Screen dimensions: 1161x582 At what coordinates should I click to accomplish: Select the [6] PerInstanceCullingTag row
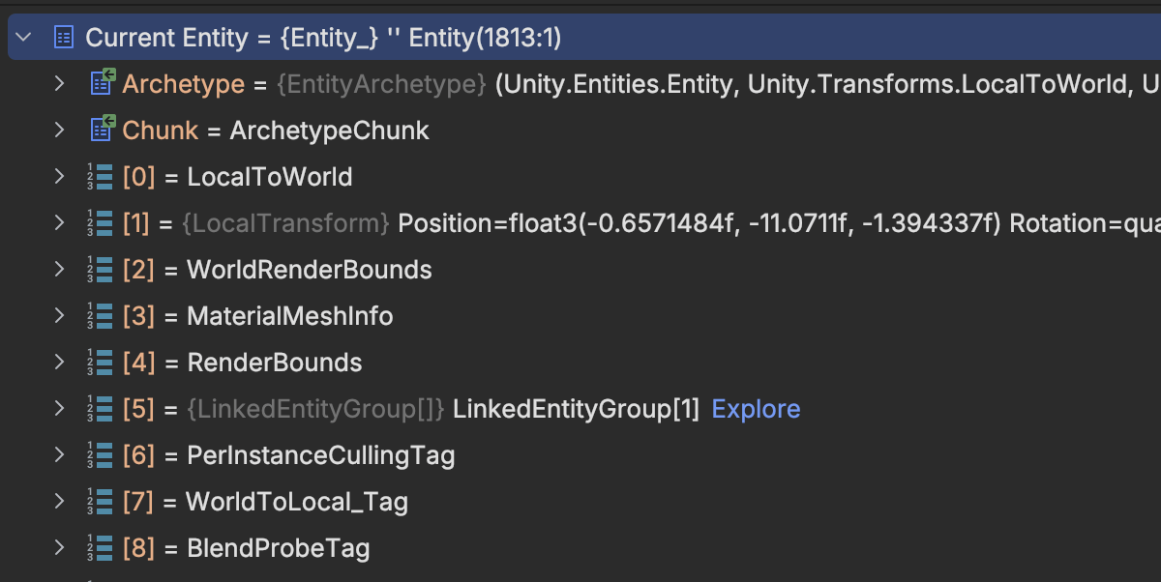tap(319, 455)
